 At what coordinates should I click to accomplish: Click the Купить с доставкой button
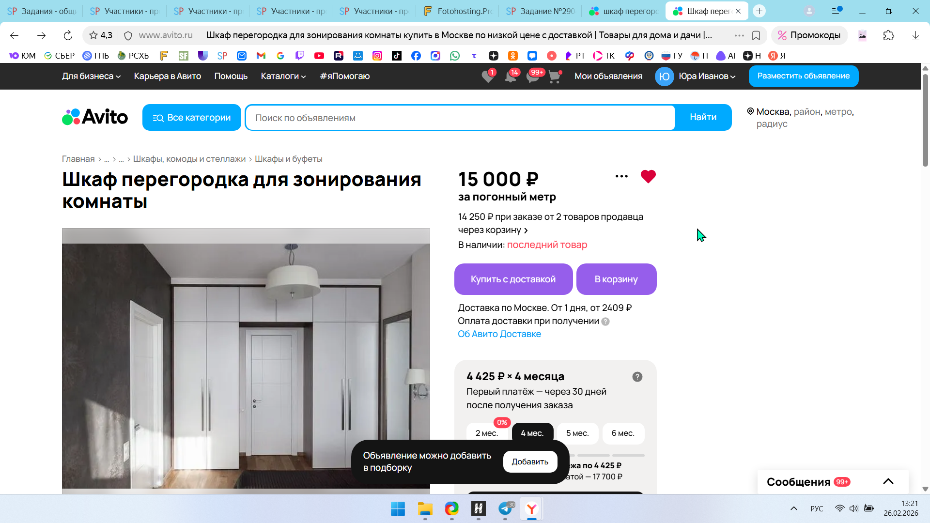click(513, 279)
